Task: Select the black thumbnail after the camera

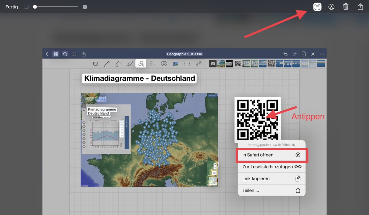Action: pos(229,63)
